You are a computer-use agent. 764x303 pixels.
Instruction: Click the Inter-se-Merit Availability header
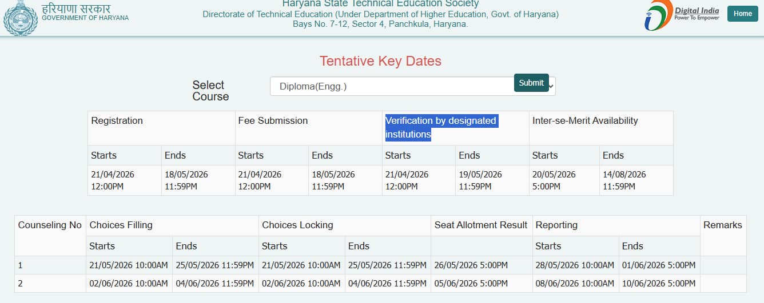pos(584,121)
